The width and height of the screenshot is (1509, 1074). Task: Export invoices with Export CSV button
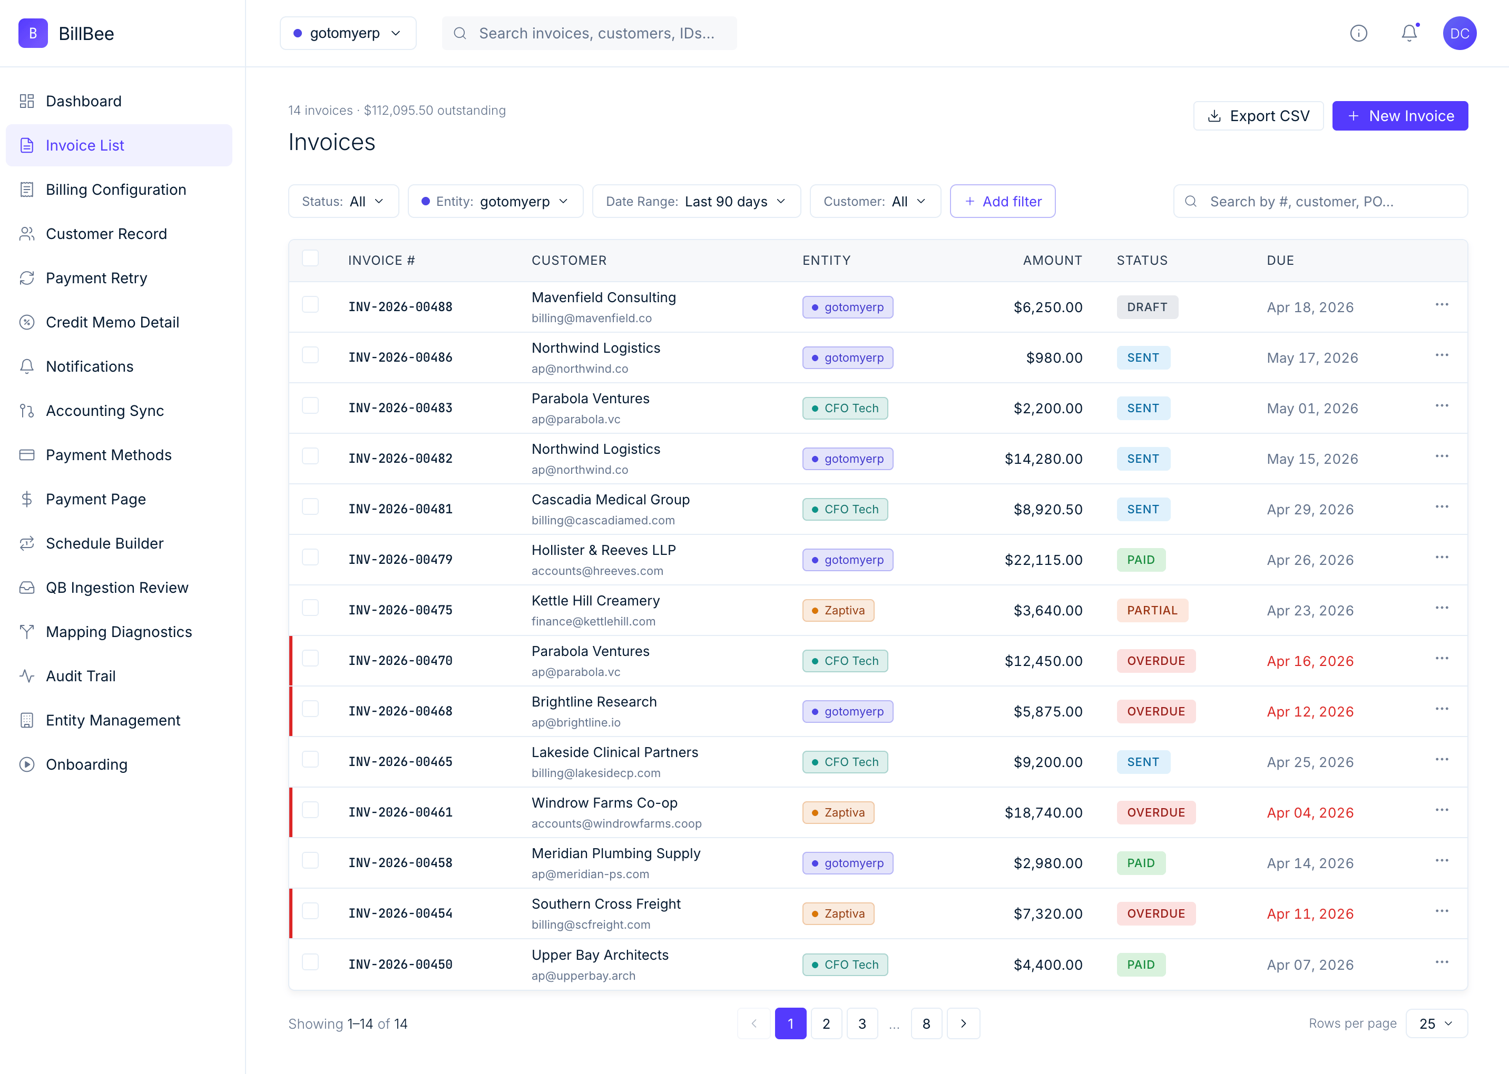(1258, 116)
